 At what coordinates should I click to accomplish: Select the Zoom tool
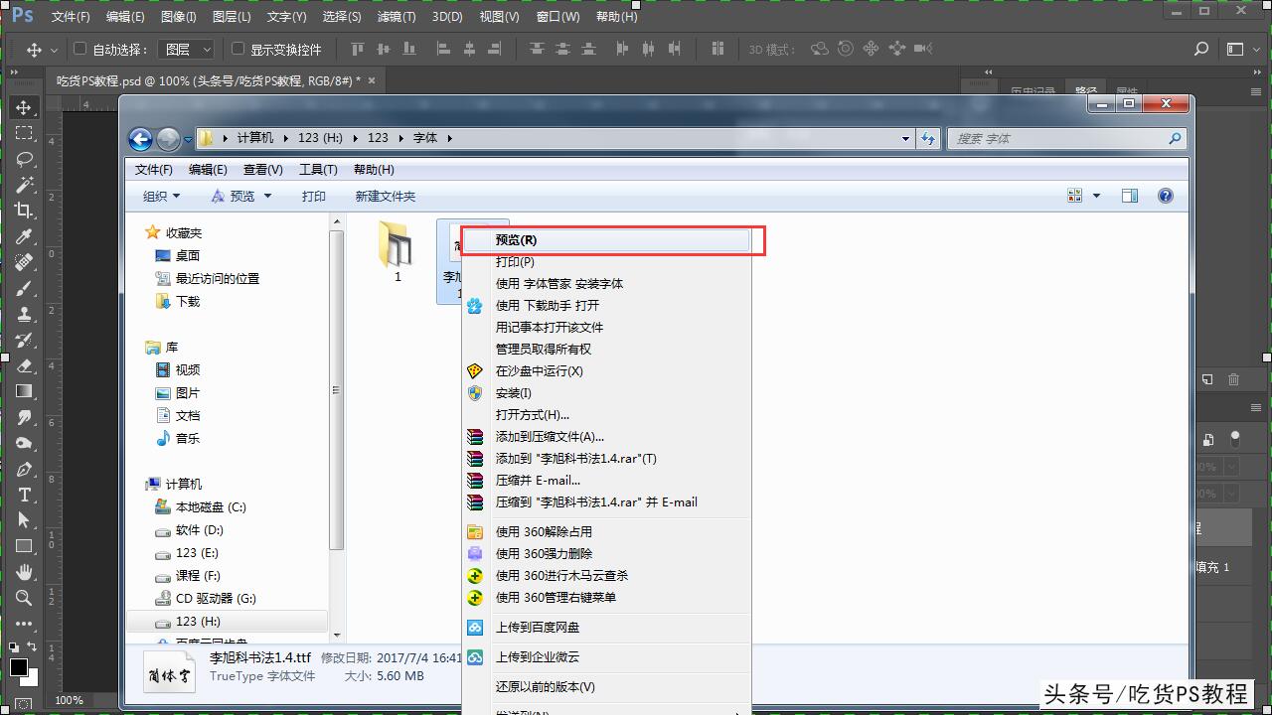coord(24,598)
